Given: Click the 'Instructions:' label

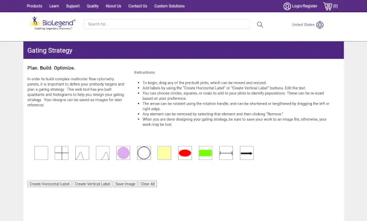Looking at the screenshot, I should coord(144,72).
